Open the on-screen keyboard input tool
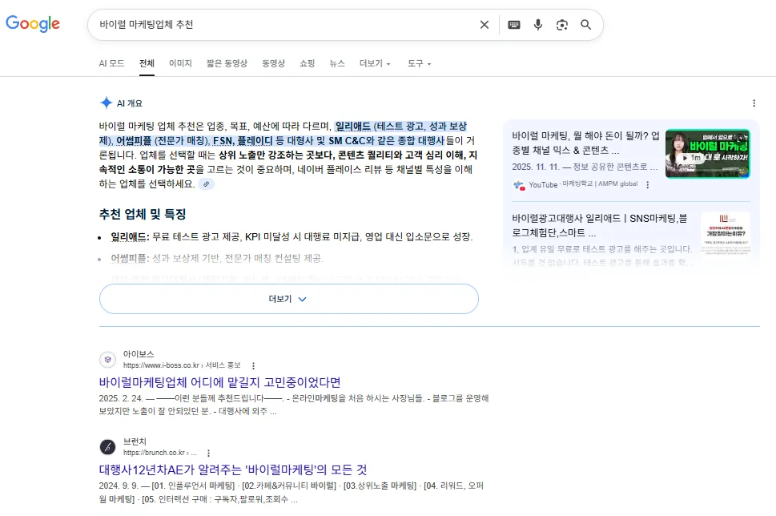Viewport: 776px width, 516px height. tap(514, 25)
